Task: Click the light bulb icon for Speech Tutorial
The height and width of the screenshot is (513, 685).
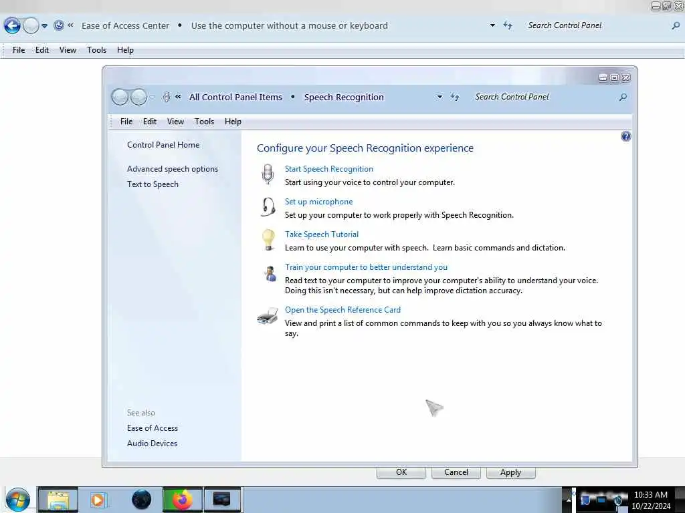Action: (268, 240)
